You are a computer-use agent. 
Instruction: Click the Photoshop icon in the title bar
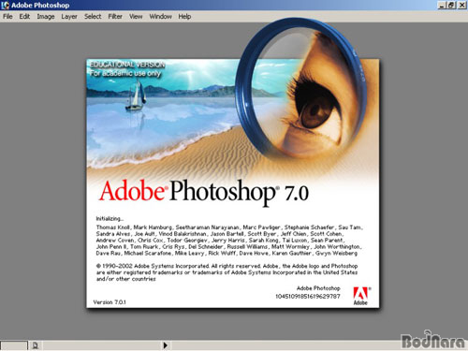pyautogui.click(x=5, y=5)
